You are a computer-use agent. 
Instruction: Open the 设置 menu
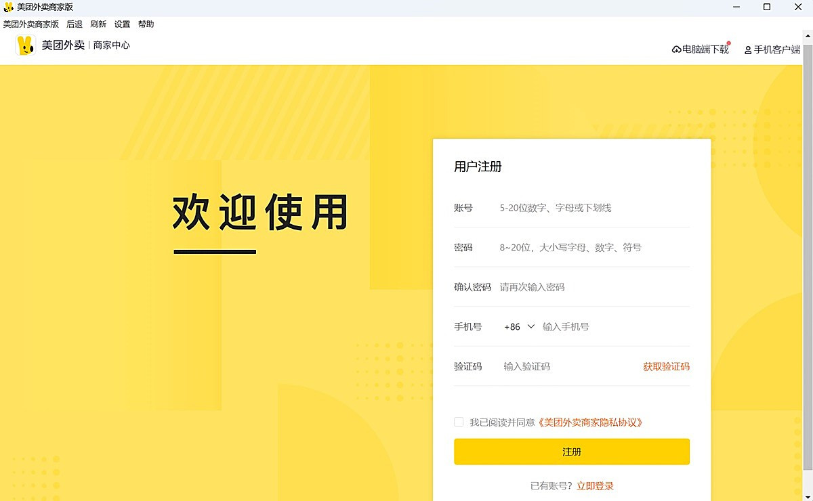coord(122,24)
